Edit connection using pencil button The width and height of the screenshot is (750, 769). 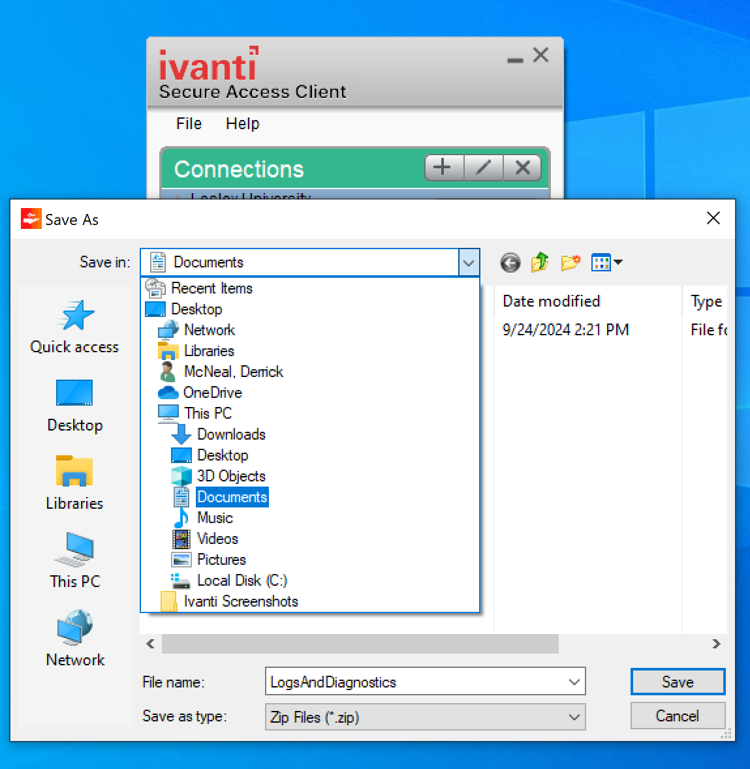pos(483,168)
